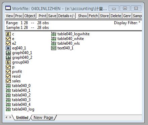Select the eq040_1 name text
The width and height of the screenshot is (148, 125).
tap(19, 48)
